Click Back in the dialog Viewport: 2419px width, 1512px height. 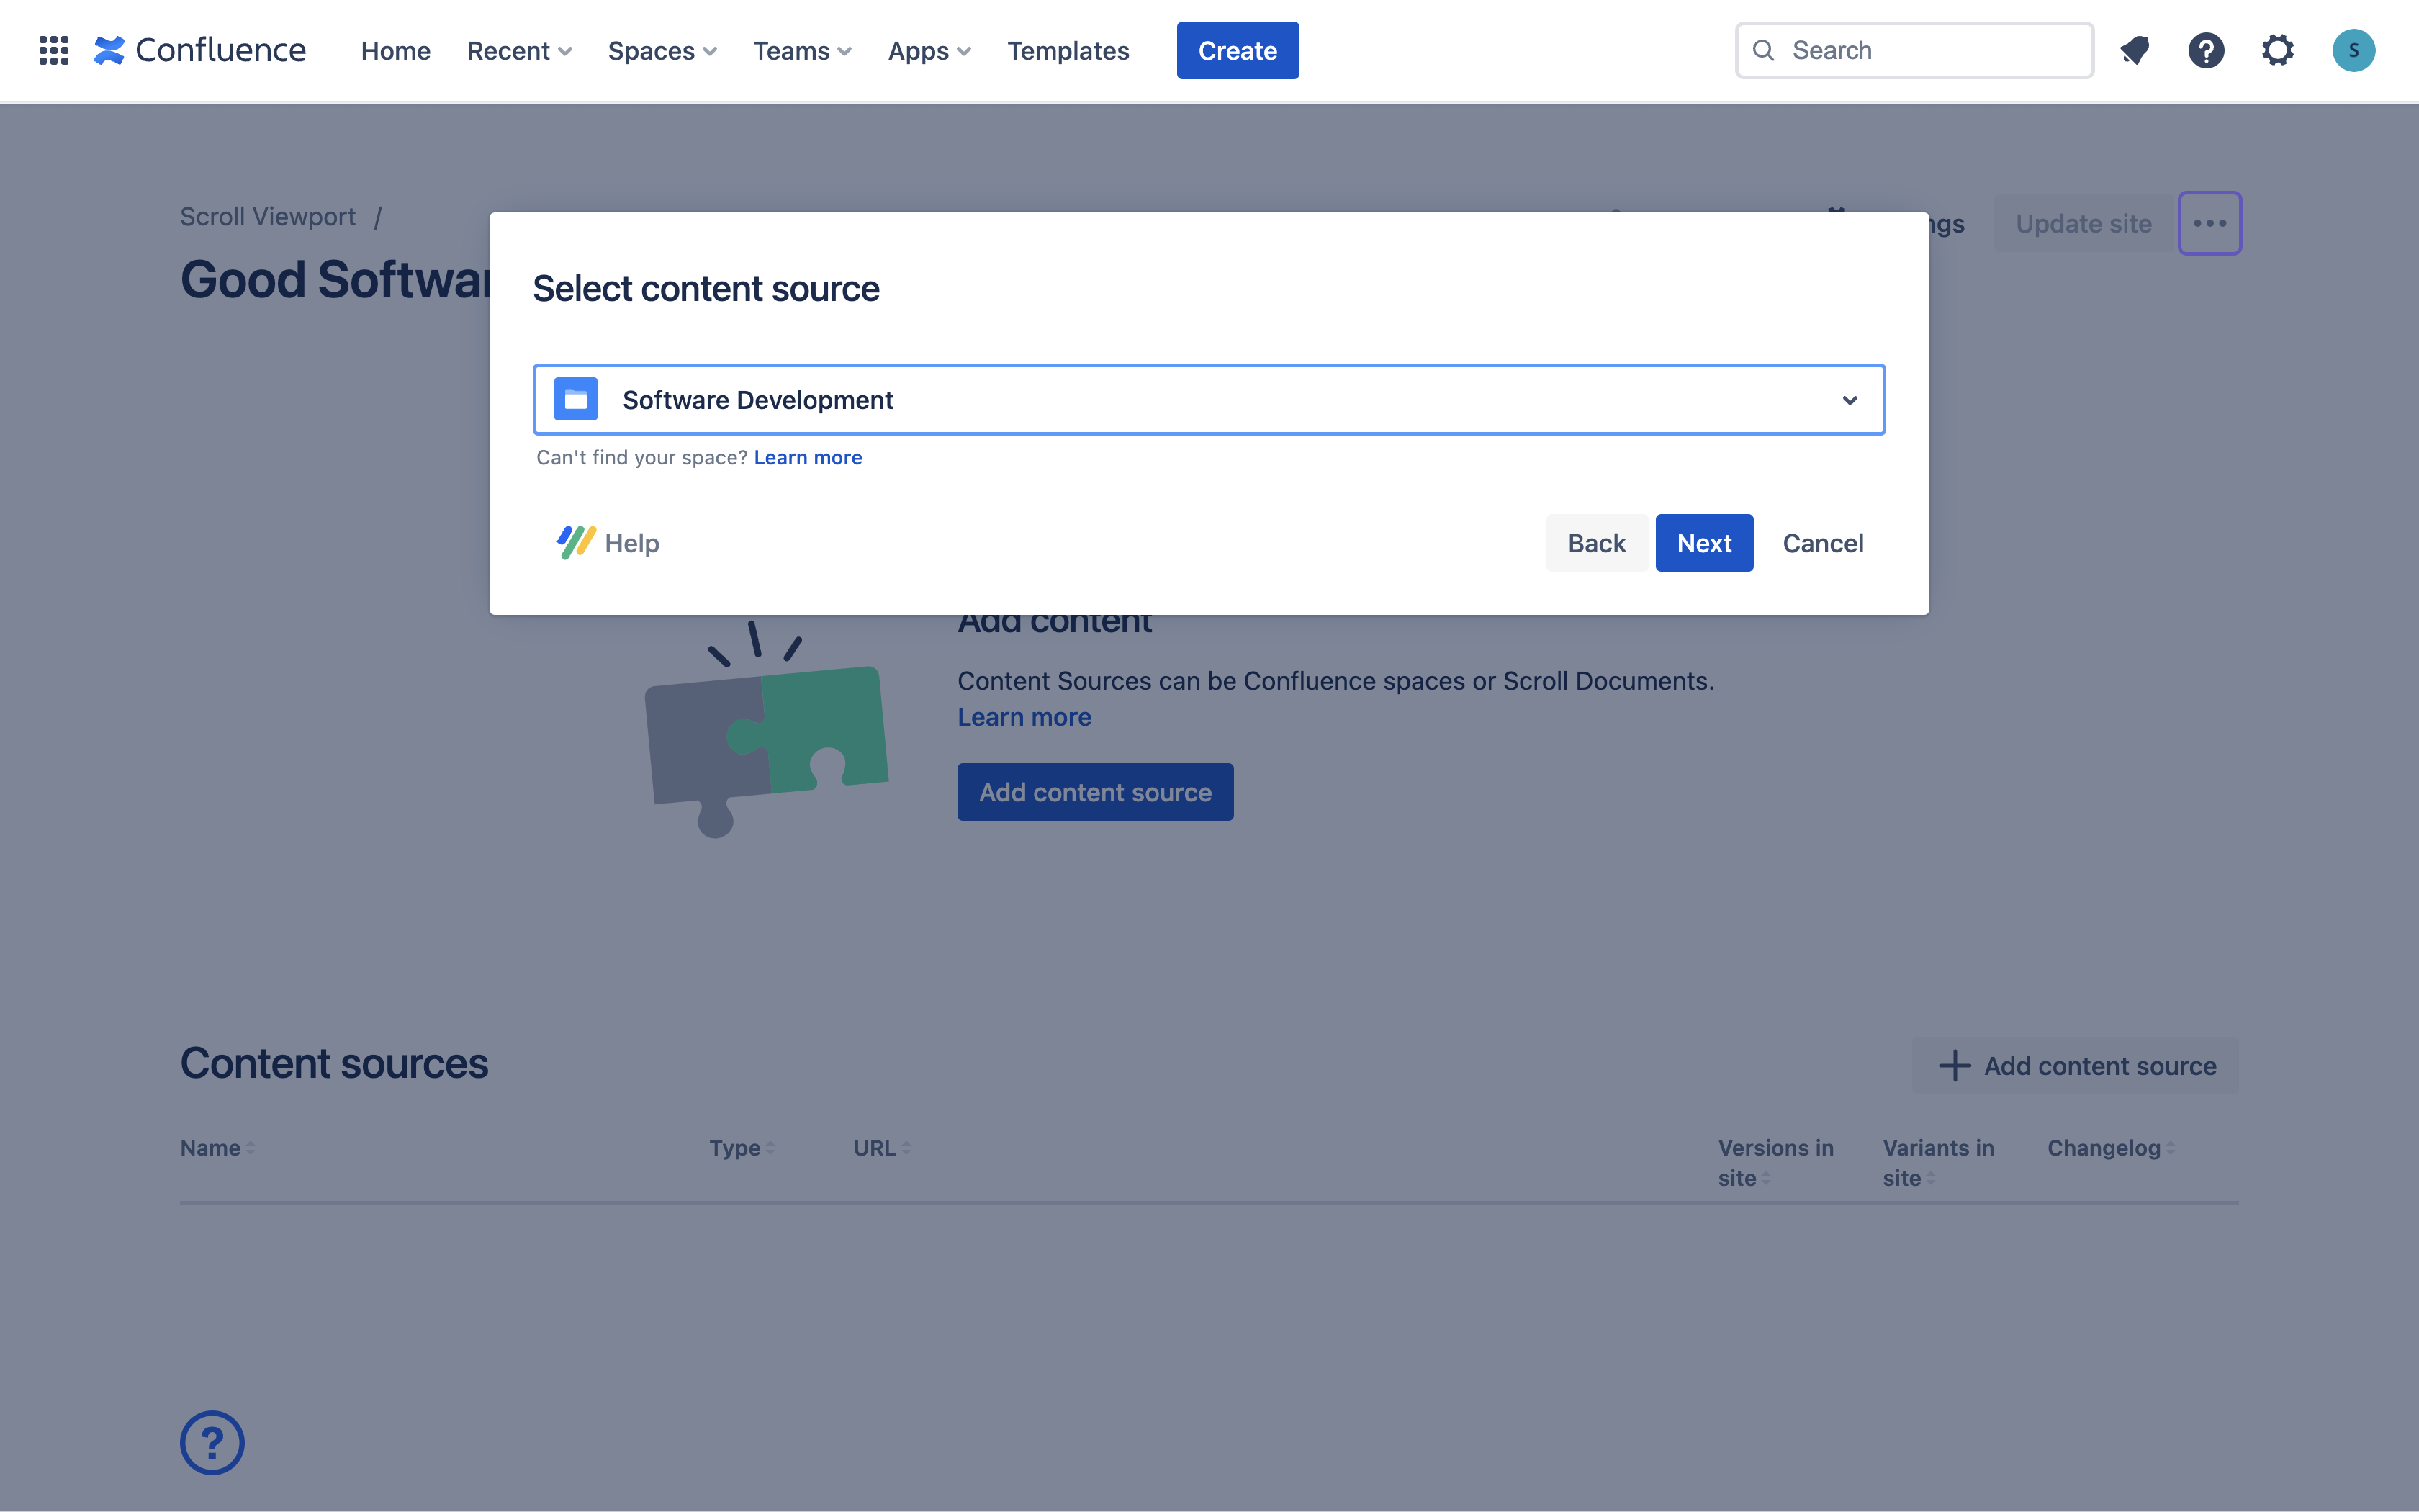click(x=1596, y=543)
